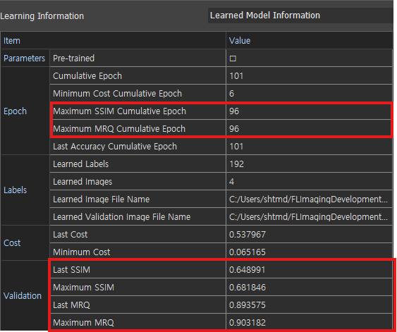Select the Learning Information tab
This screenshot has width=397, height=332.
click(42, 16)
